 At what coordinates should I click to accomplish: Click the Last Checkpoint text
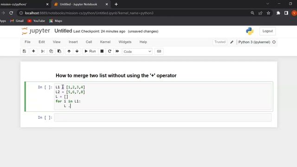tap(99, 31)
